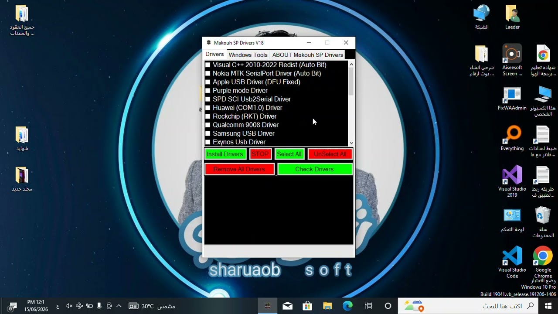Viewport: 558px width, 314px height.
Task: Open the taskbar clock and date
Action: [x=36, y=306]
